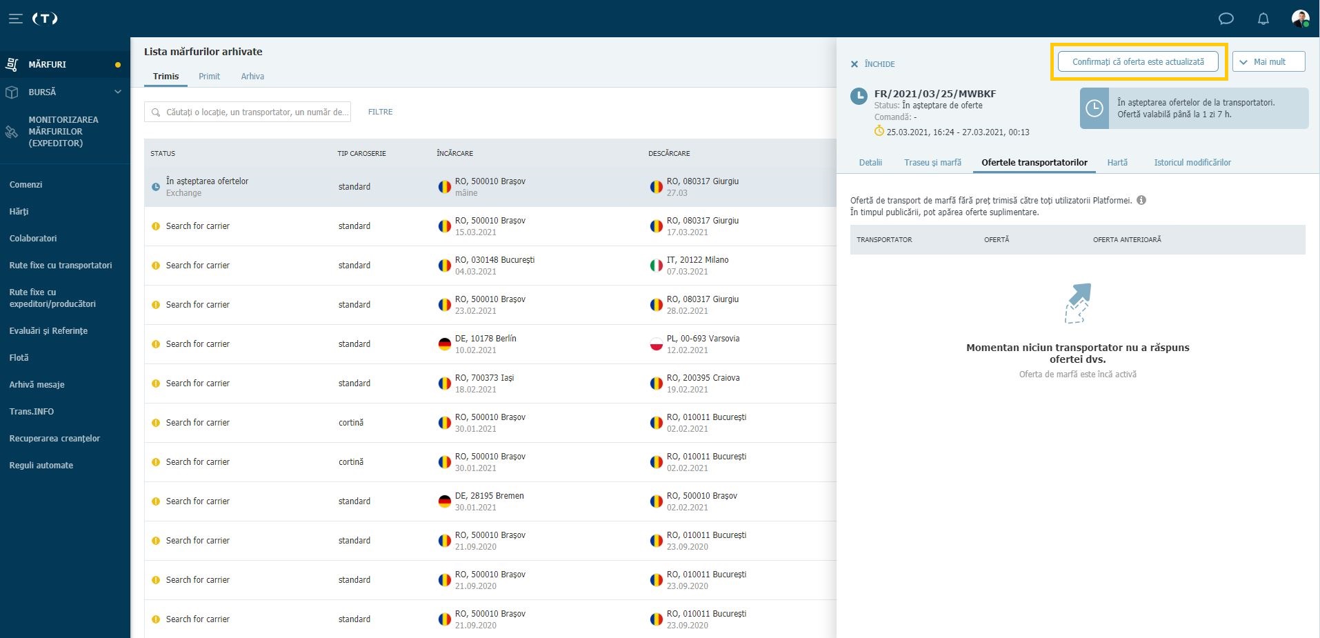Open Arhivă mesaje in the sidebar

coord(37,385)
